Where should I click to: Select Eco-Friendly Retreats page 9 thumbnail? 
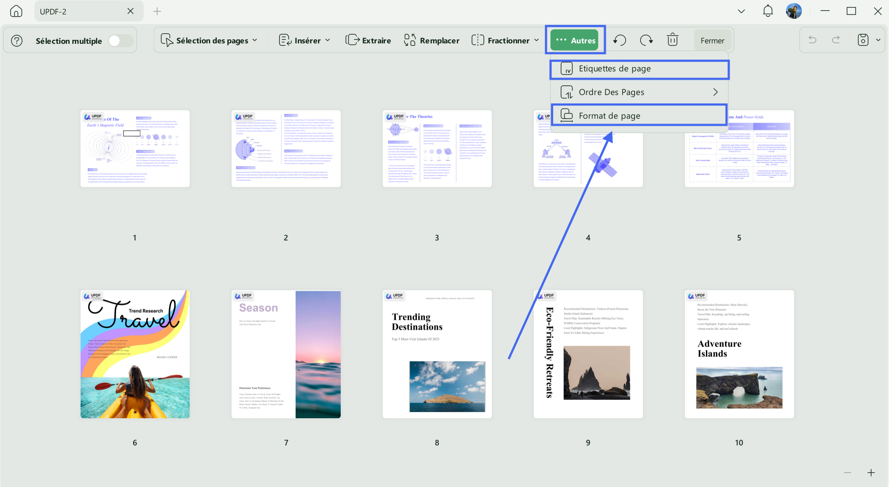[588, 354]
